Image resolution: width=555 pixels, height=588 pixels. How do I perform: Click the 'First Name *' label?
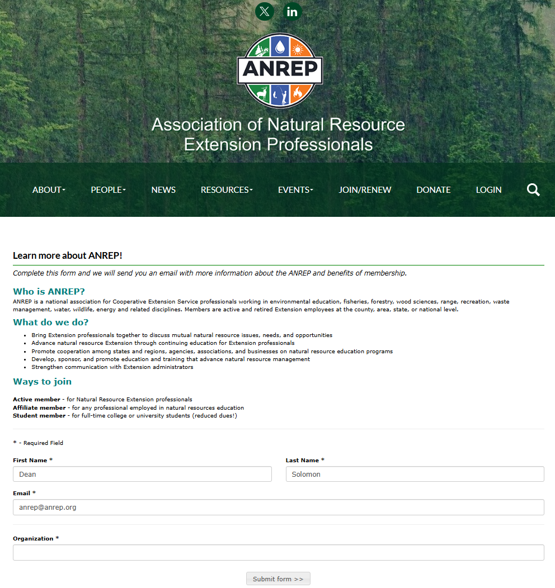tap(32, 460)
